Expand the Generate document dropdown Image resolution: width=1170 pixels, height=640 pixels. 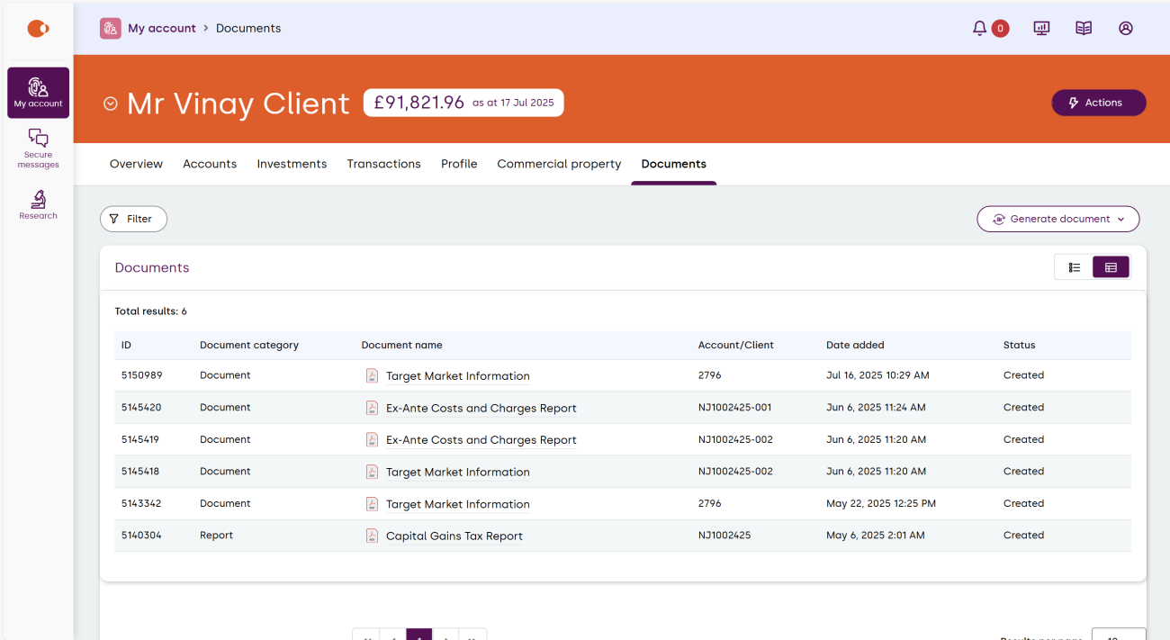tap(1058, 219)
